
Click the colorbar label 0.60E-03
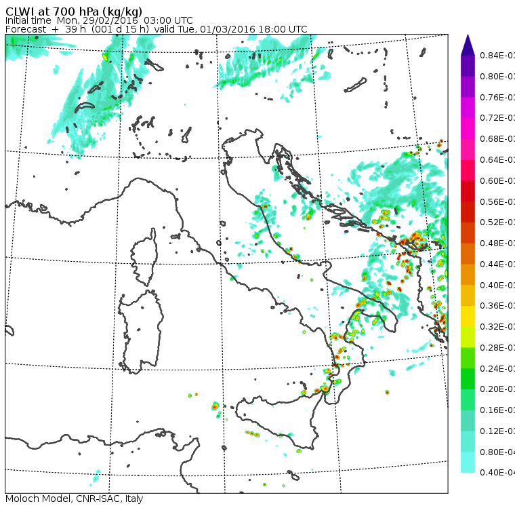click(497, 181)
